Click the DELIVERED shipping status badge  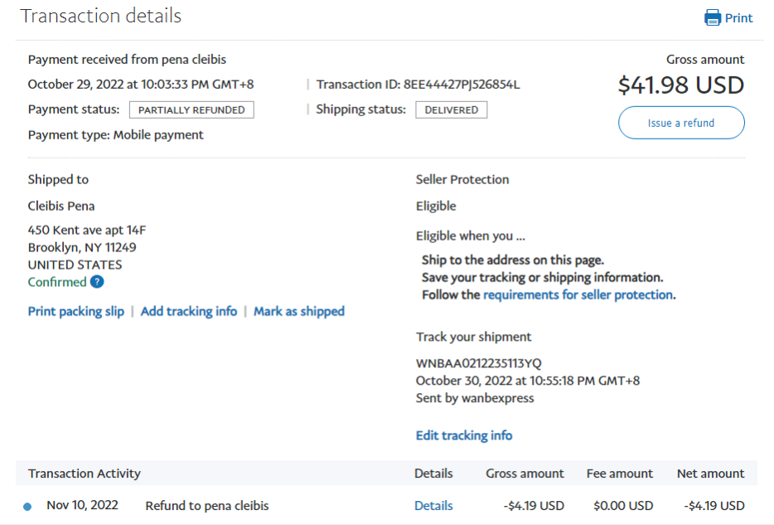(452, 109)
